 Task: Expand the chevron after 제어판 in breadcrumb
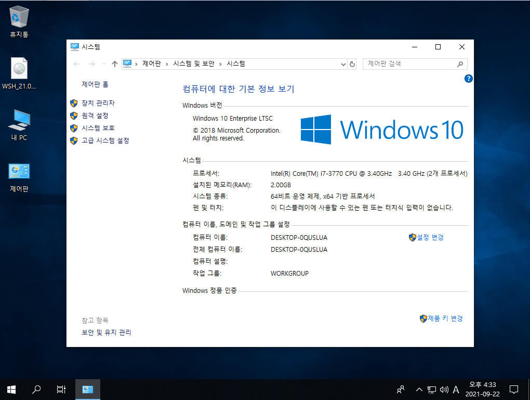167,64
